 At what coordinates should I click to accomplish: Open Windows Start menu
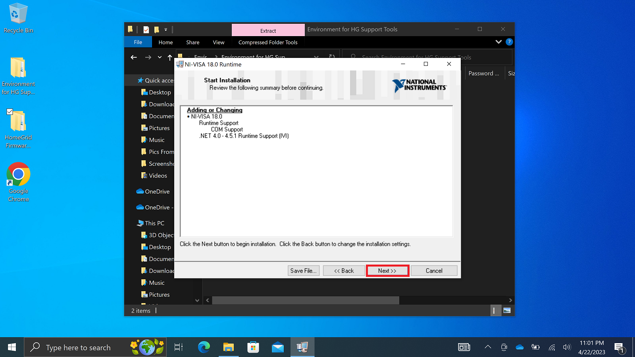[x=12, y=347]
